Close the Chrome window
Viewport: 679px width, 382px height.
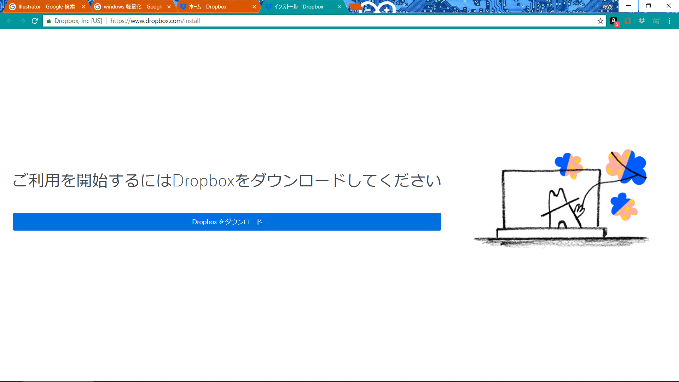tap(669, 6)
